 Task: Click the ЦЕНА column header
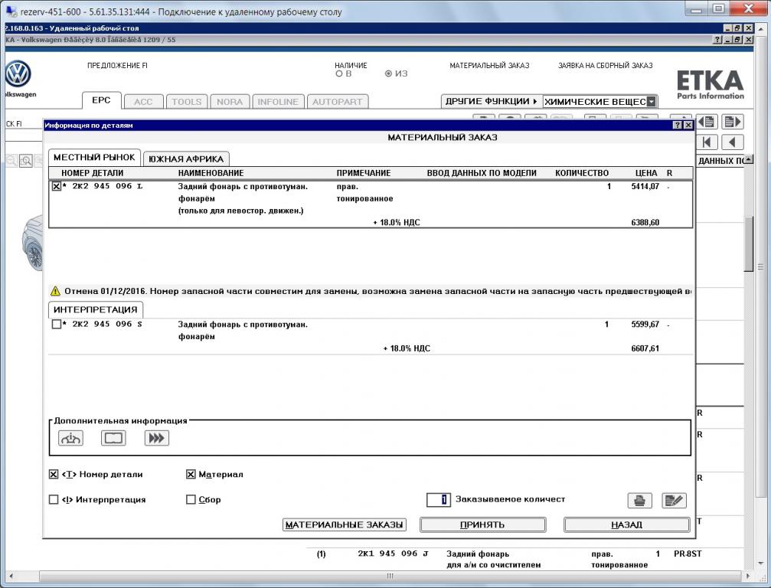pos(646,173)
